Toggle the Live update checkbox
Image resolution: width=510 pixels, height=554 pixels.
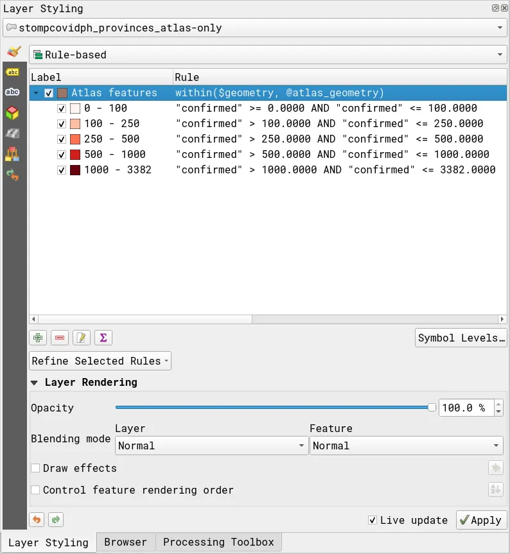[x=373, y=520]
